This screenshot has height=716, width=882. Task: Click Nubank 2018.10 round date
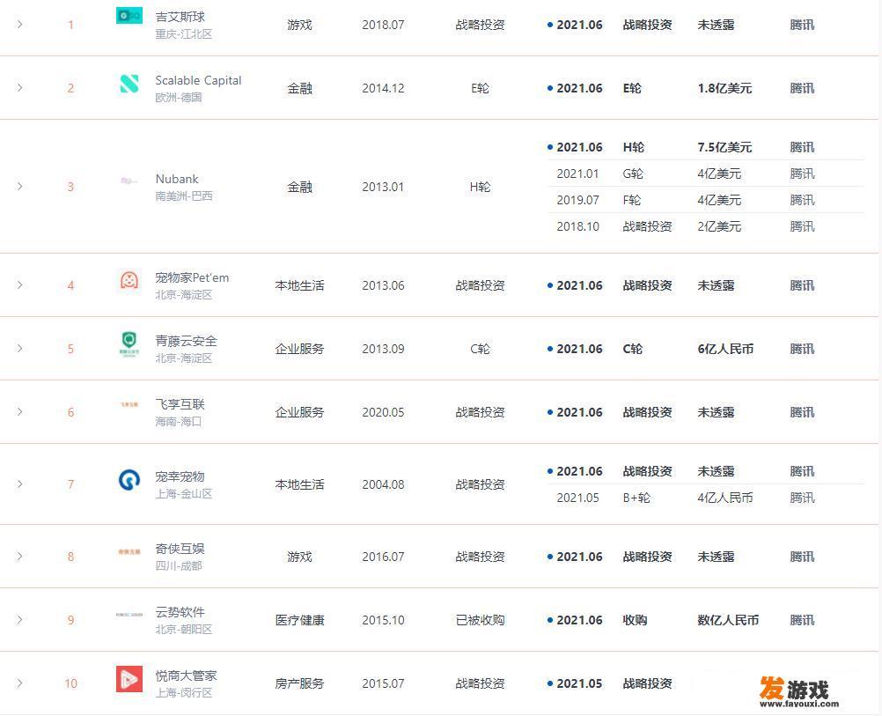577,227
